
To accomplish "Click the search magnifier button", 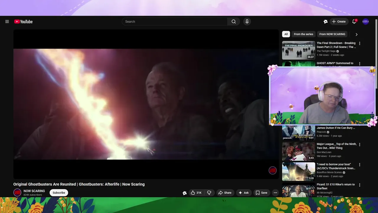I will point(234,22).
